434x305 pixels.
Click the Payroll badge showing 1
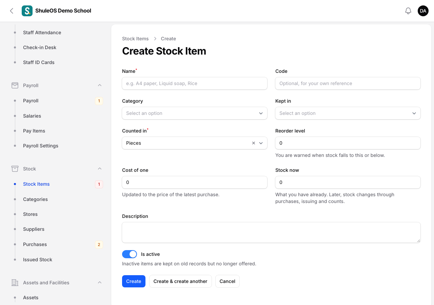99,101
